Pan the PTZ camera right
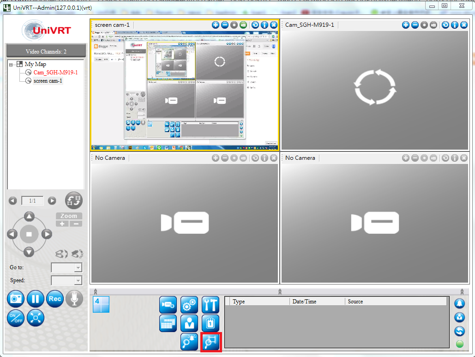This screenshot has height=357, width=475. point(47,234)
